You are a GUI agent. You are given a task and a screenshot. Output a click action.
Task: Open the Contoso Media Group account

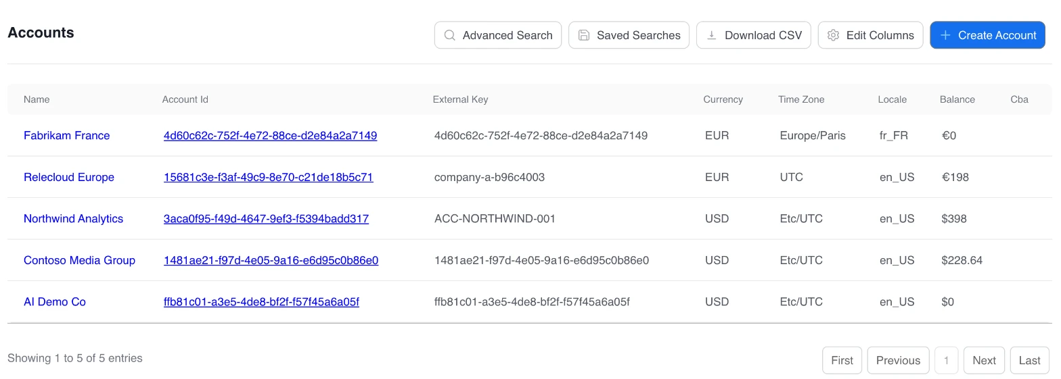[79, 261]
